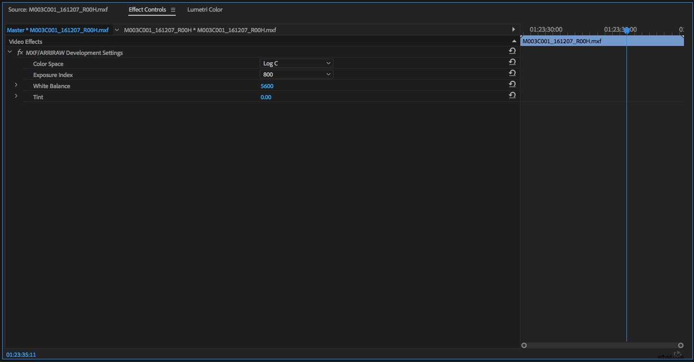Toggle the fx icon for MXF/ARRIRAW settings

(x=20, y=53)
